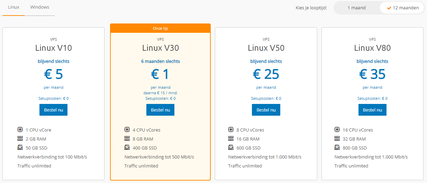Click Bestel nu under Linux V80
The height and width of the screenshot is (183, 427).
pos(372,110)
